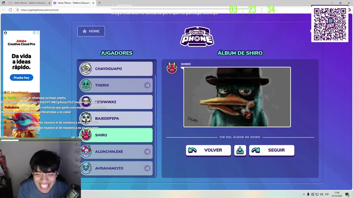Click the exit-door icon on THERIX row
This screenshot has width=353, height=198.
coord(147,85)
